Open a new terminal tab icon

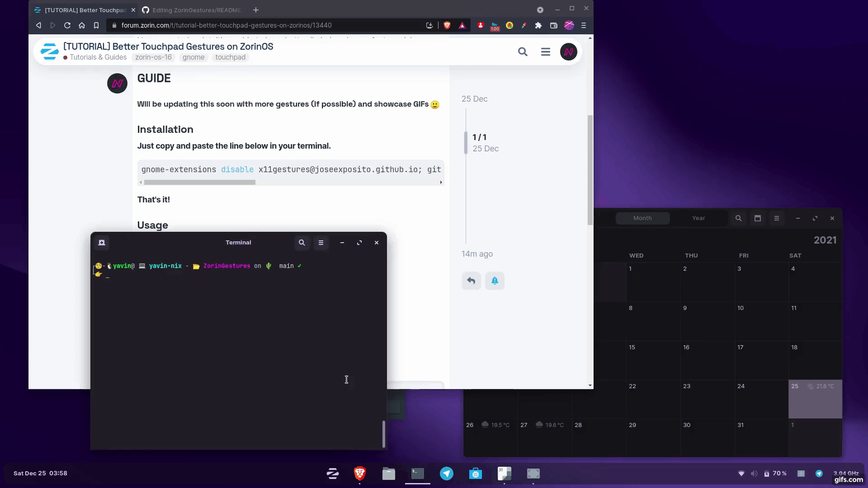click(x=102, y=243)
